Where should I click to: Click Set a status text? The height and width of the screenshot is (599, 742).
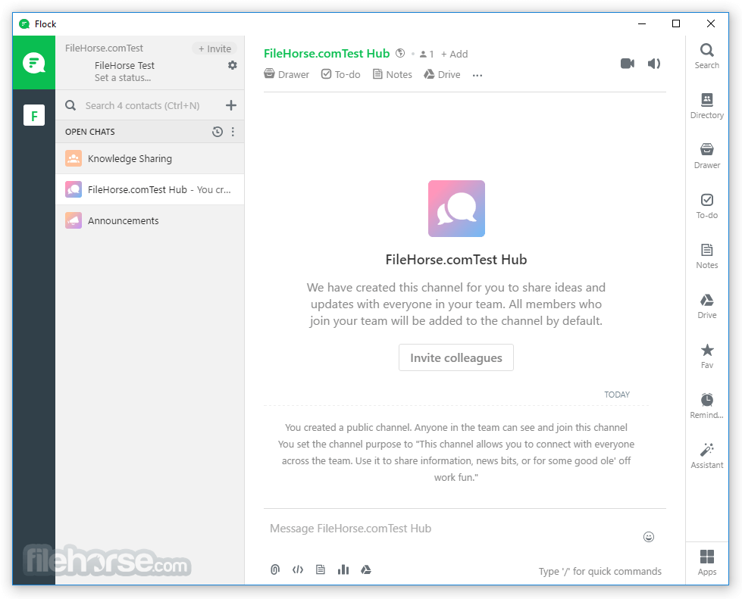click(123, 78)
